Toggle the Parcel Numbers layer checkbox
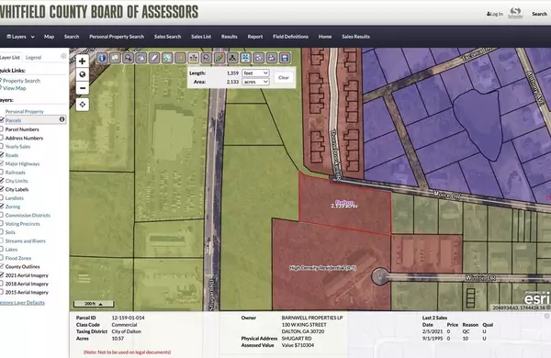The image size is (551, 358). 2,129
